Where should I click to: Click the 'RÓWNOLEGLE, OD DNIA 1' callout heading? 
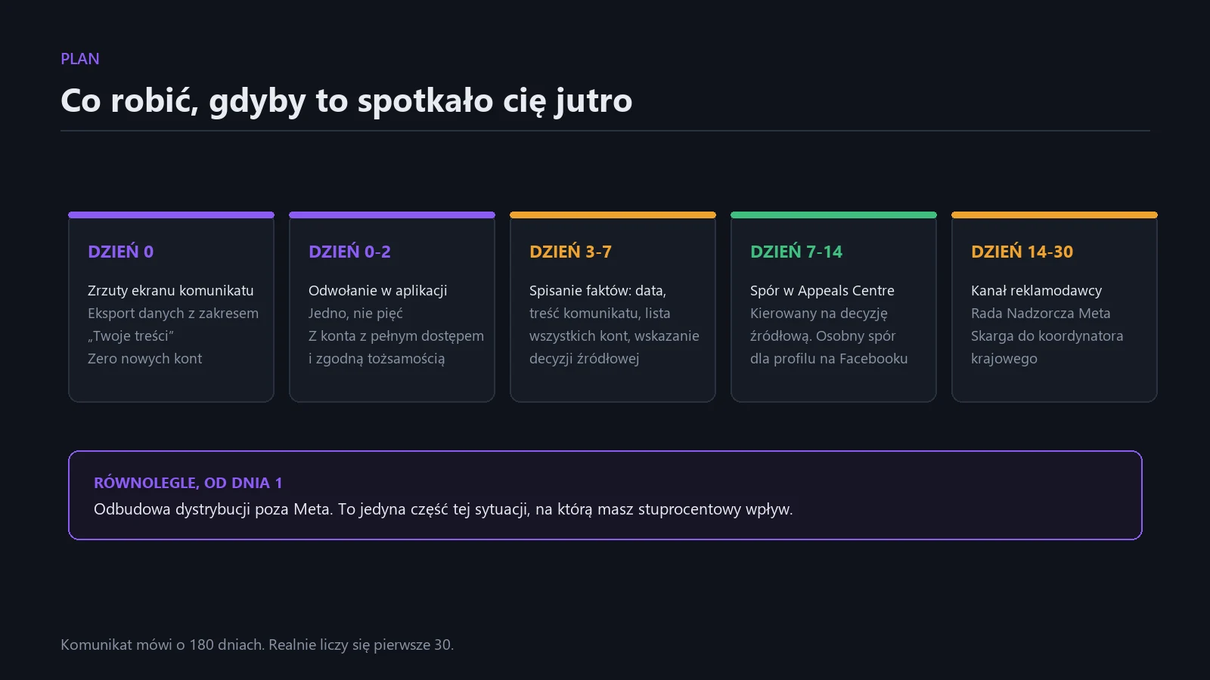(188, 483)
